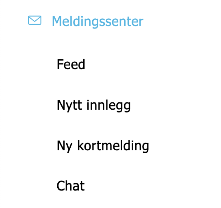221x208 pixels.
Task: Choose Ny kortmelding from the menu
Action: click(103, 146)
